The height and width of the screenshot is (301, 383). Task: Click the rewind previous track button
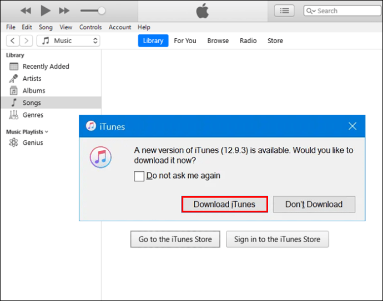[x=26, y=11]
